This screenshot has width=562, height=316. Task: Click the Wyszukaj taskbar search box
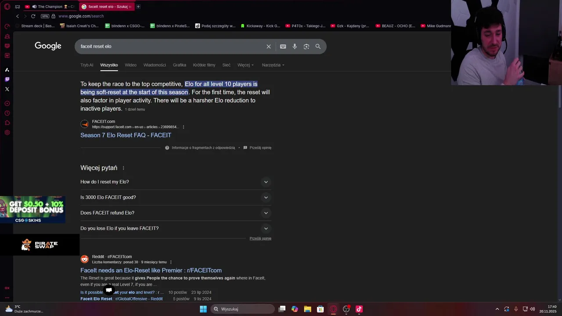tap(243, 309)
